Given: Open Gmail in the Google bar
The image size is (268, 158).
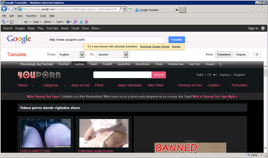Looking at the screenshot, I should pyautogui.click(x=75, y=28).
